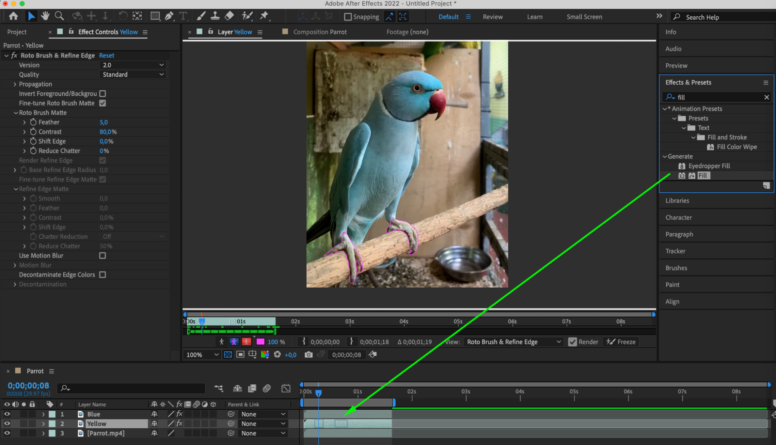Image resolution: width=776 pixels, height=445 pixels.
Task: Collapse the Roto Brush Matte group
Action: [x=16, y=113]
